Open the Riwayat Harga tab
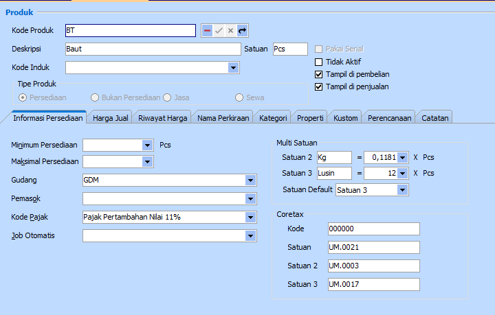 pyautogui.click(x=162, y=118)
